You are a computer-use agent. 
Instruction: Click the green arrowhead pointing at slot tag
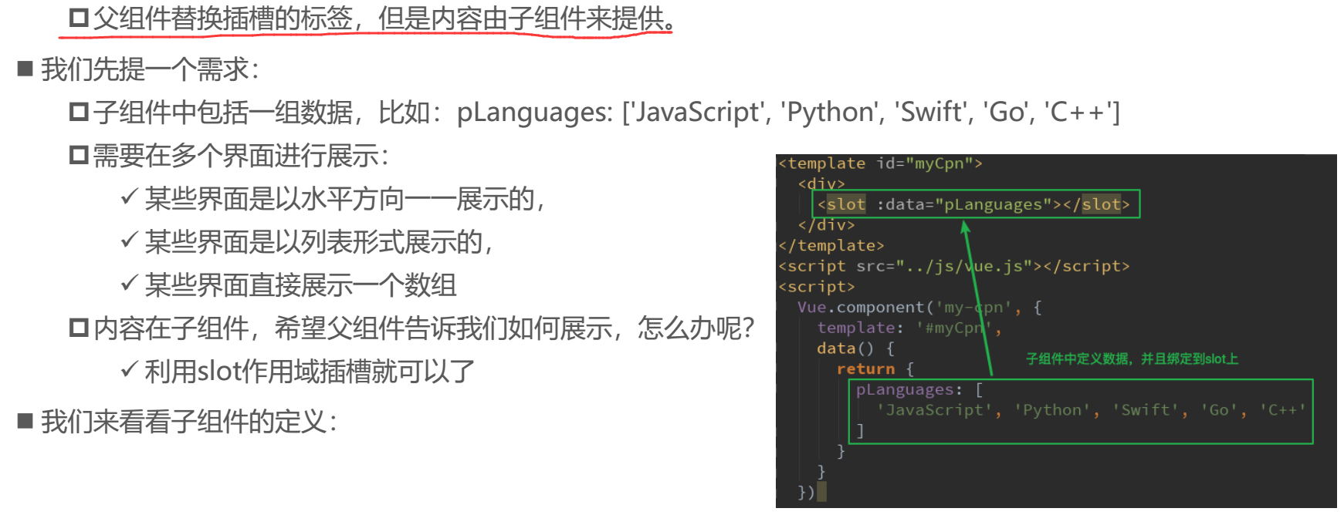(965, 227)
